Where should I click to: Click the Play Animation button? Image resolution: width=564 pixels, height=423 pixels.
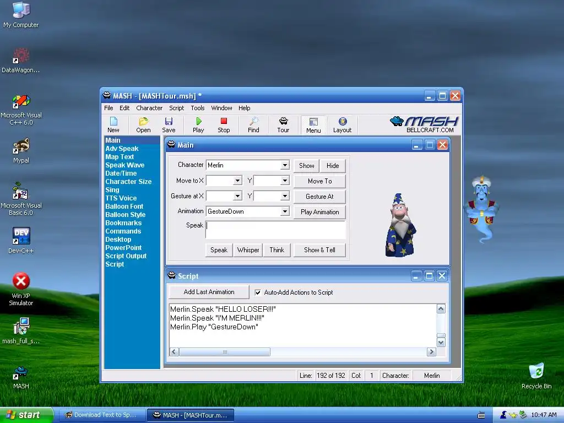click(x=320, y=212)
